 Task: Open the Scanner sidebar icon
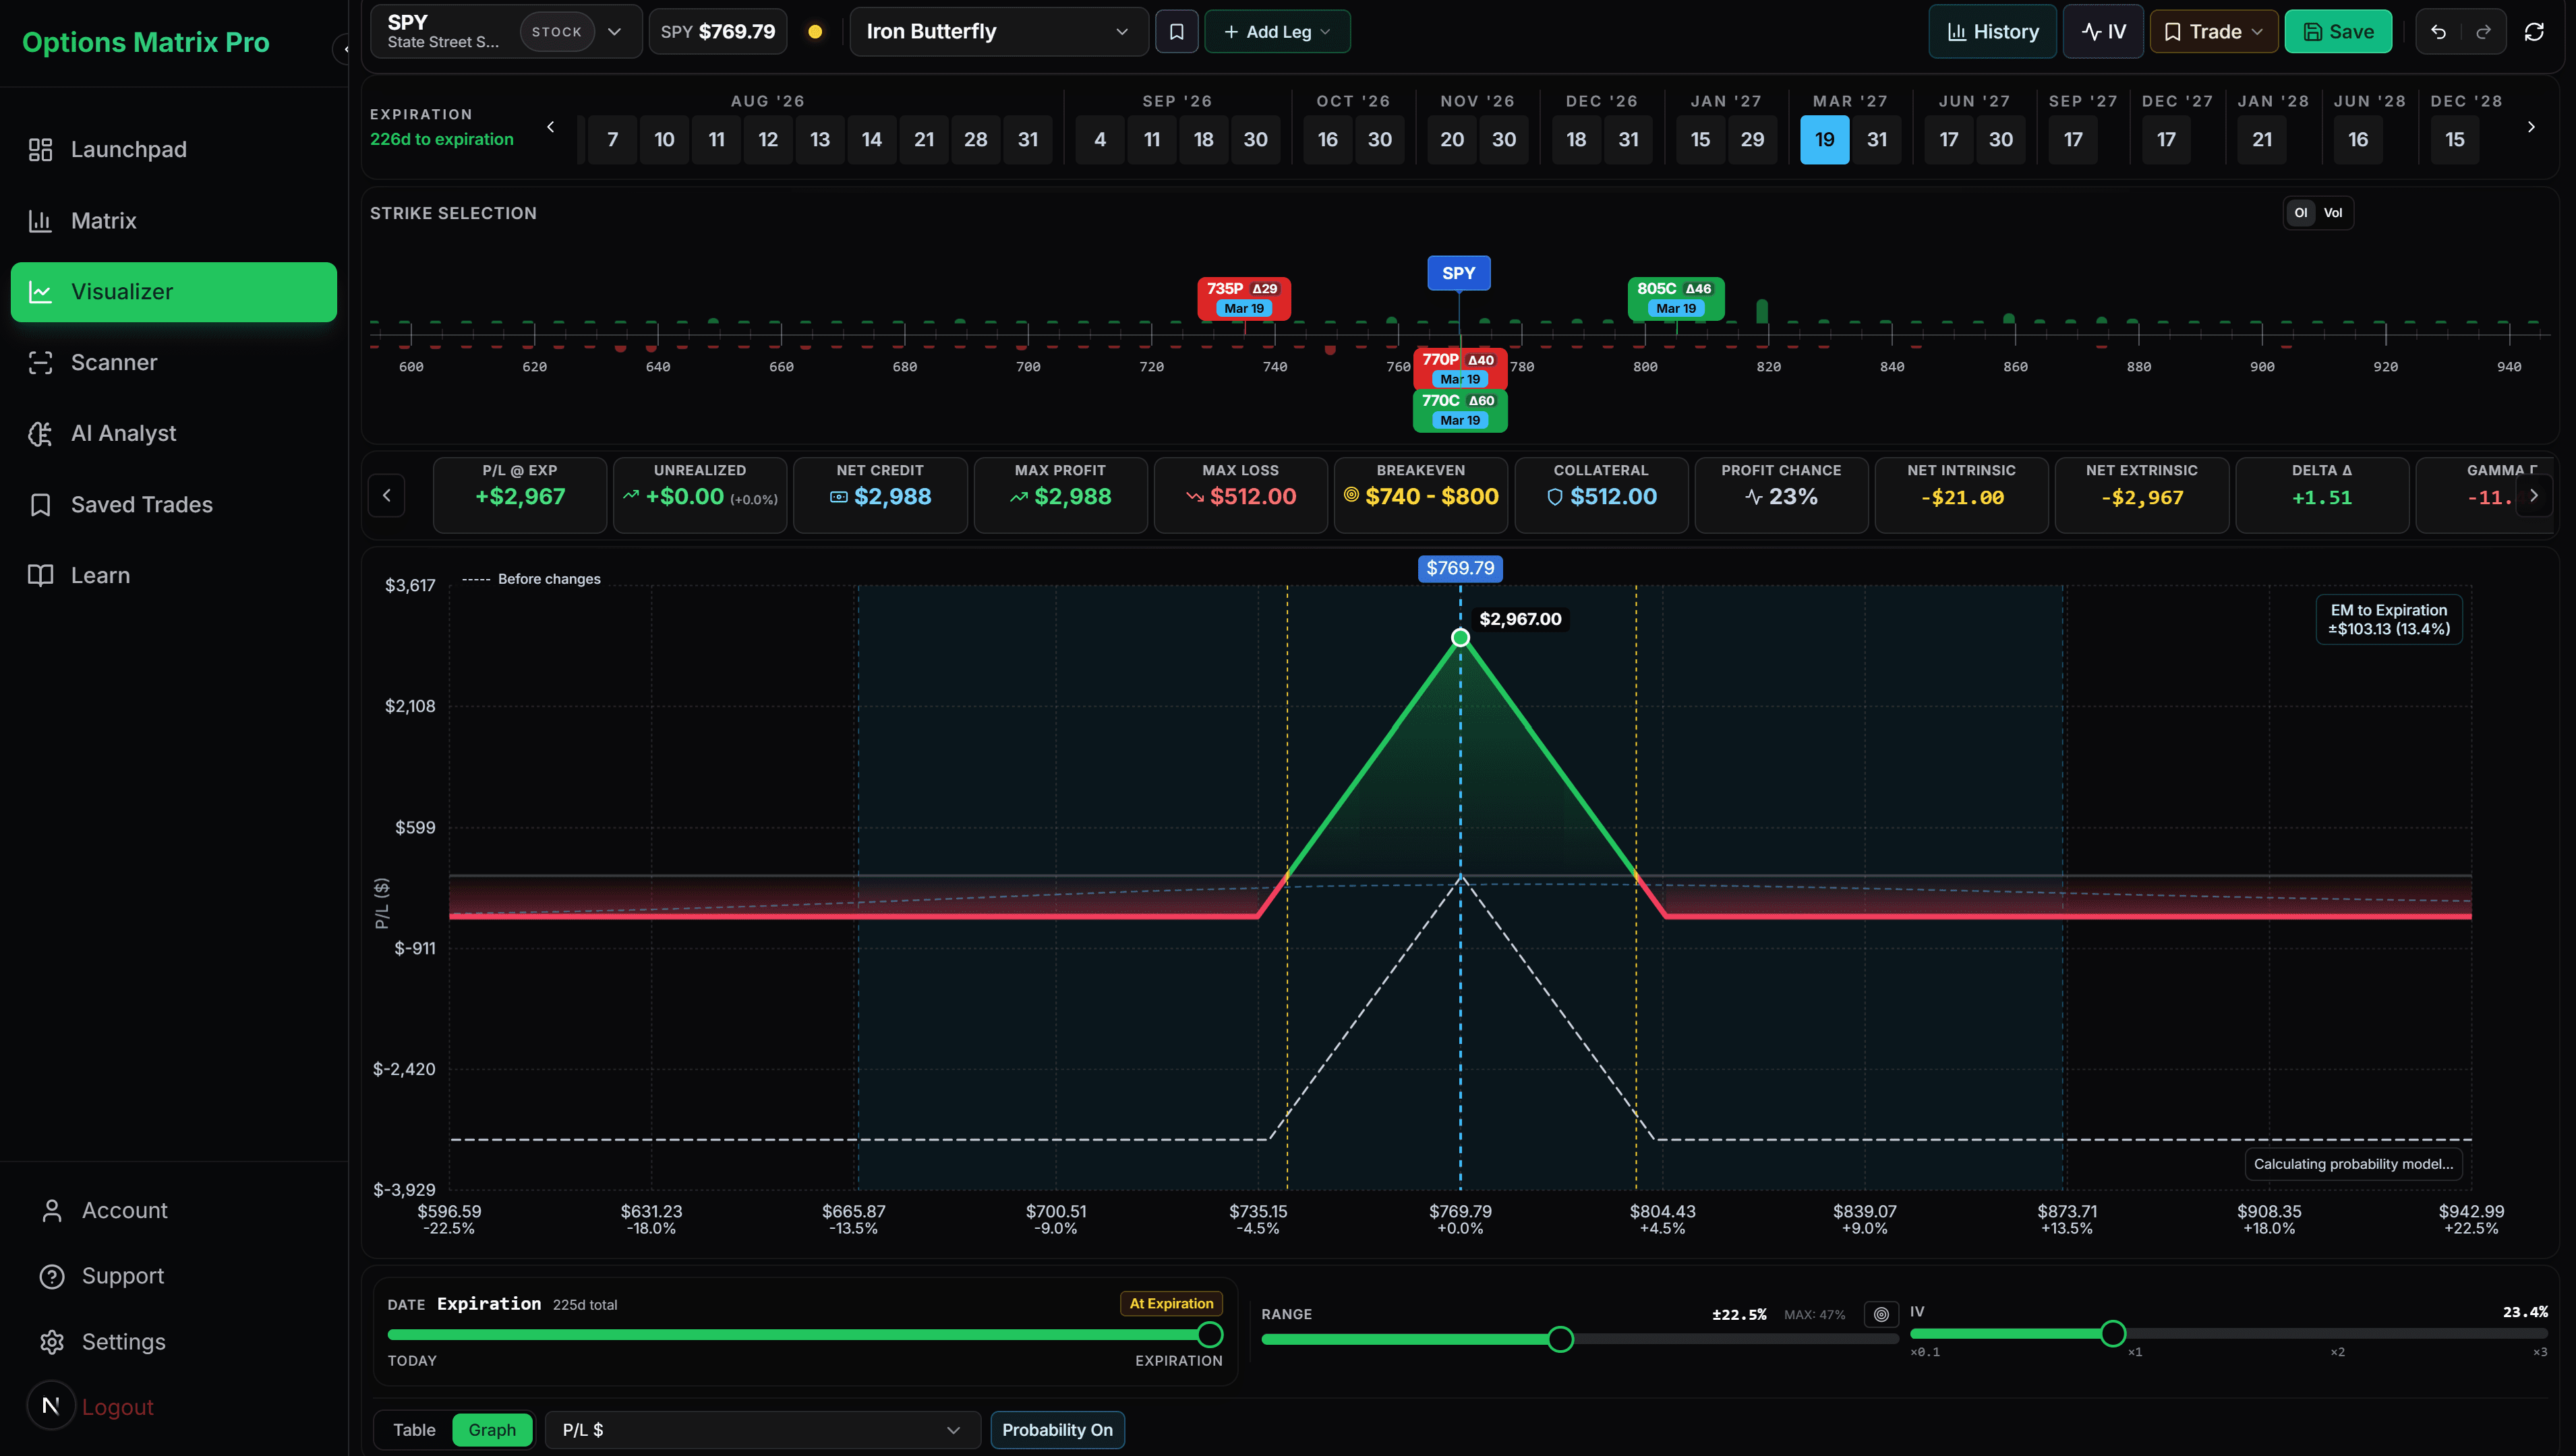[40, 363]
